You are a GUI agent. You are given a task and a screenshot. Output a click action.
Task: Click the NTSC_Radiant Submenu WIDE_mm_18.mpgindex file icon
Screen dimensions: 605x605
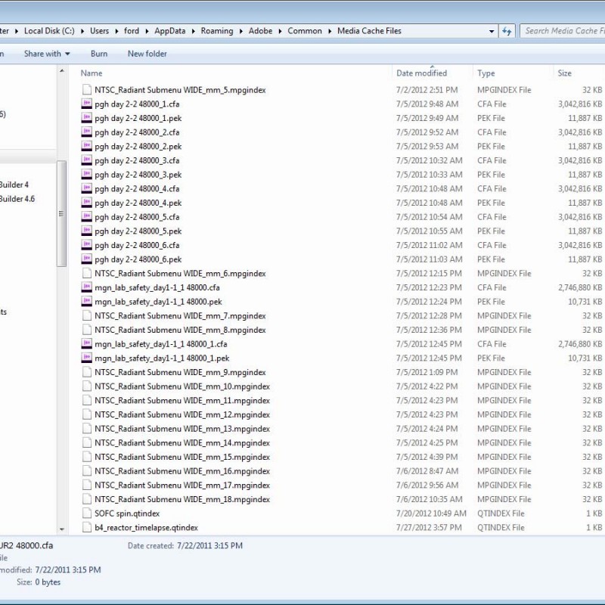click(x=86, y=500)
